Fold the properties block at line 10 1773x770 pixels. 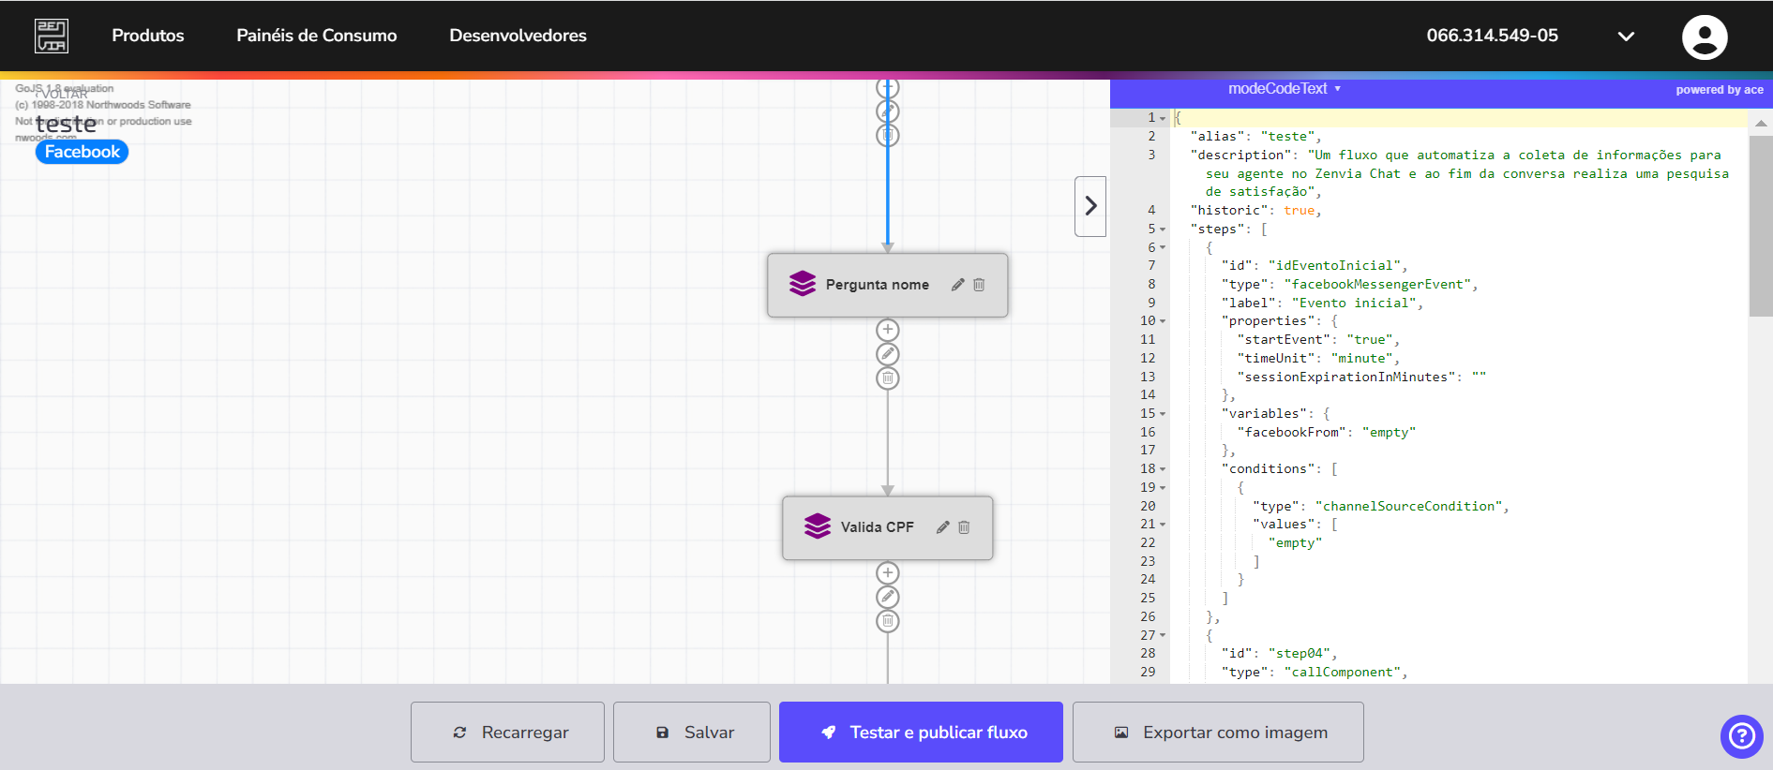point(1163,321)
